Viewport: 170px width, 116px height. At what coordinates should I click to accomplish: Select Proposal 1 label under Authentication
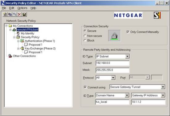click(x=36, y=45)
